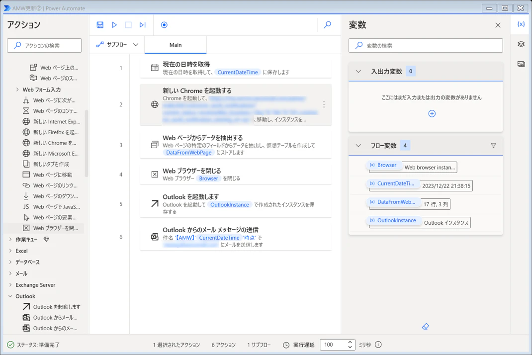Toggle the variables pane {x} icon
Screen dimensions: 532x355
[x=521, y=24]
